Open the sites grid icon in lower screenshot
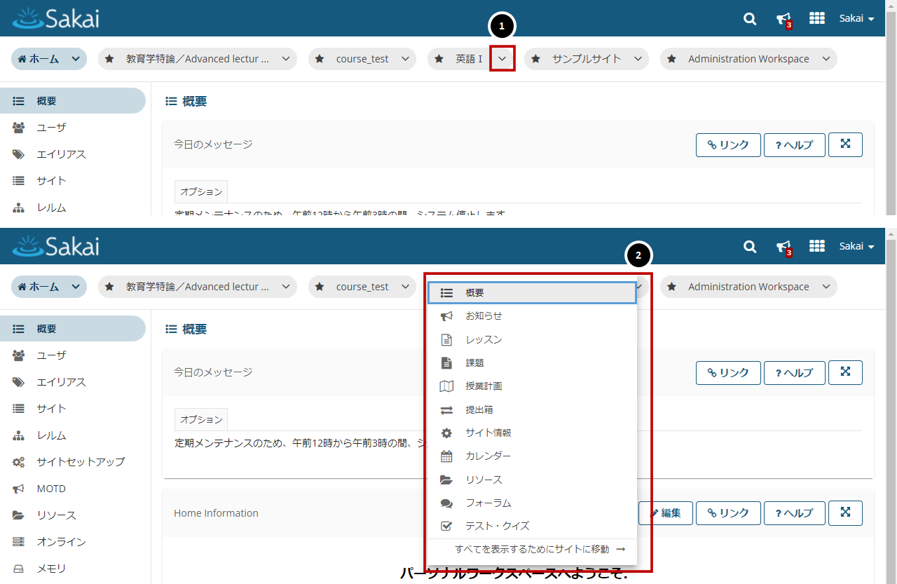The image size is (897, 584). 817,246
